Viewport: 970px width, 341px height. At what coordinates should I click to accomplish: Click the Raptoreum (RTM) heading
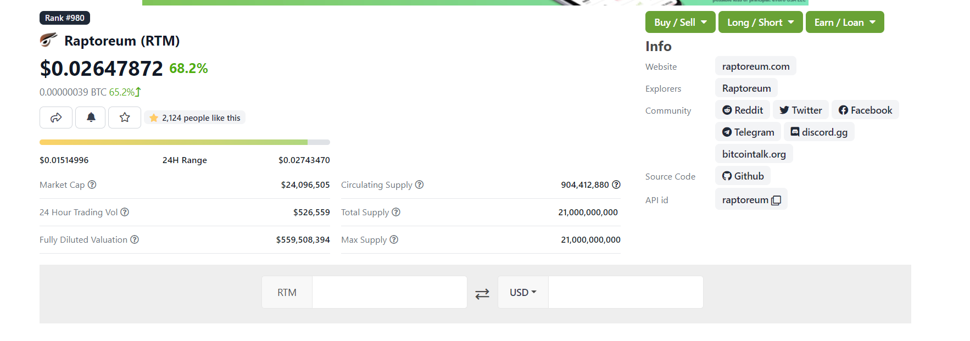coord(122,41)
